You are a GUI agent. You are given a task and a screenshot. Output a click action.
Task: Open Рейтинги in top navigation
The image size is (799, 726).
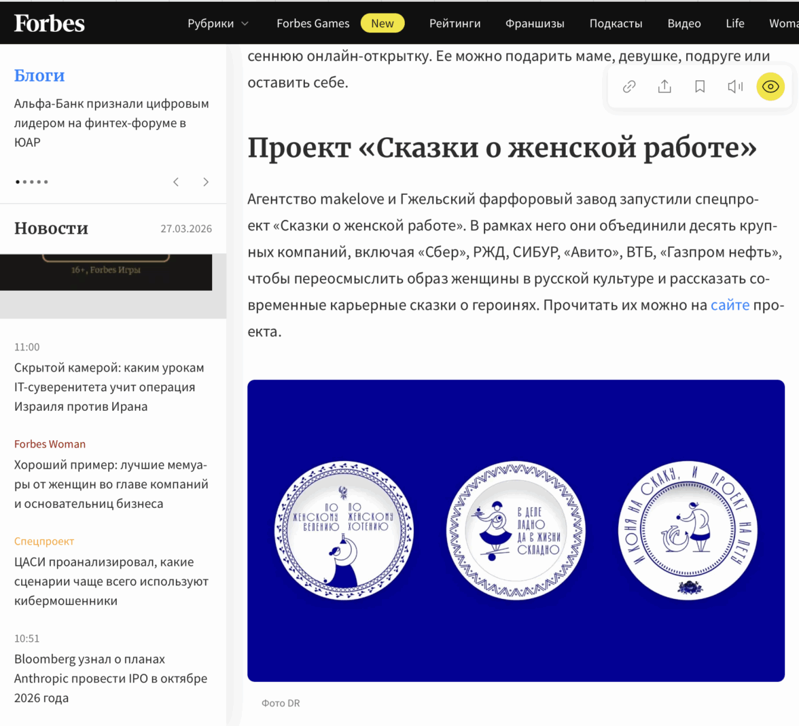pyautogui.click(x=455, y=24)
